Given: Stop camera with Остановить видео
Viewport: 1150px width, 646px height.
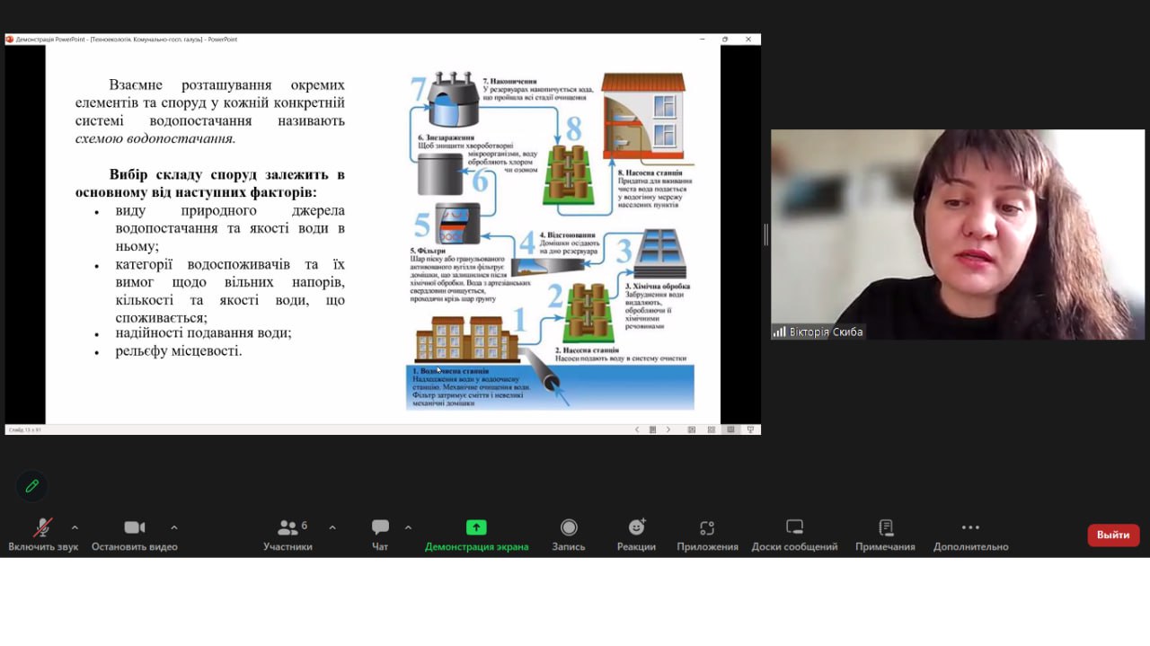Looking at the screenshot, I should point(135,535).
